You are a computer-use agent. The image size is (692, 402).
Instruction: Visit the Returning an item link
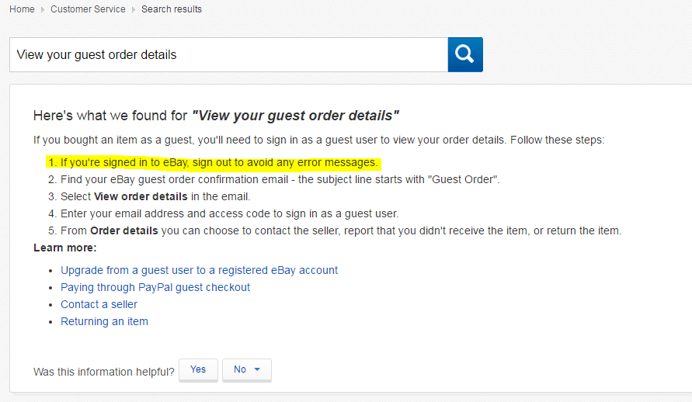point(104,321)
